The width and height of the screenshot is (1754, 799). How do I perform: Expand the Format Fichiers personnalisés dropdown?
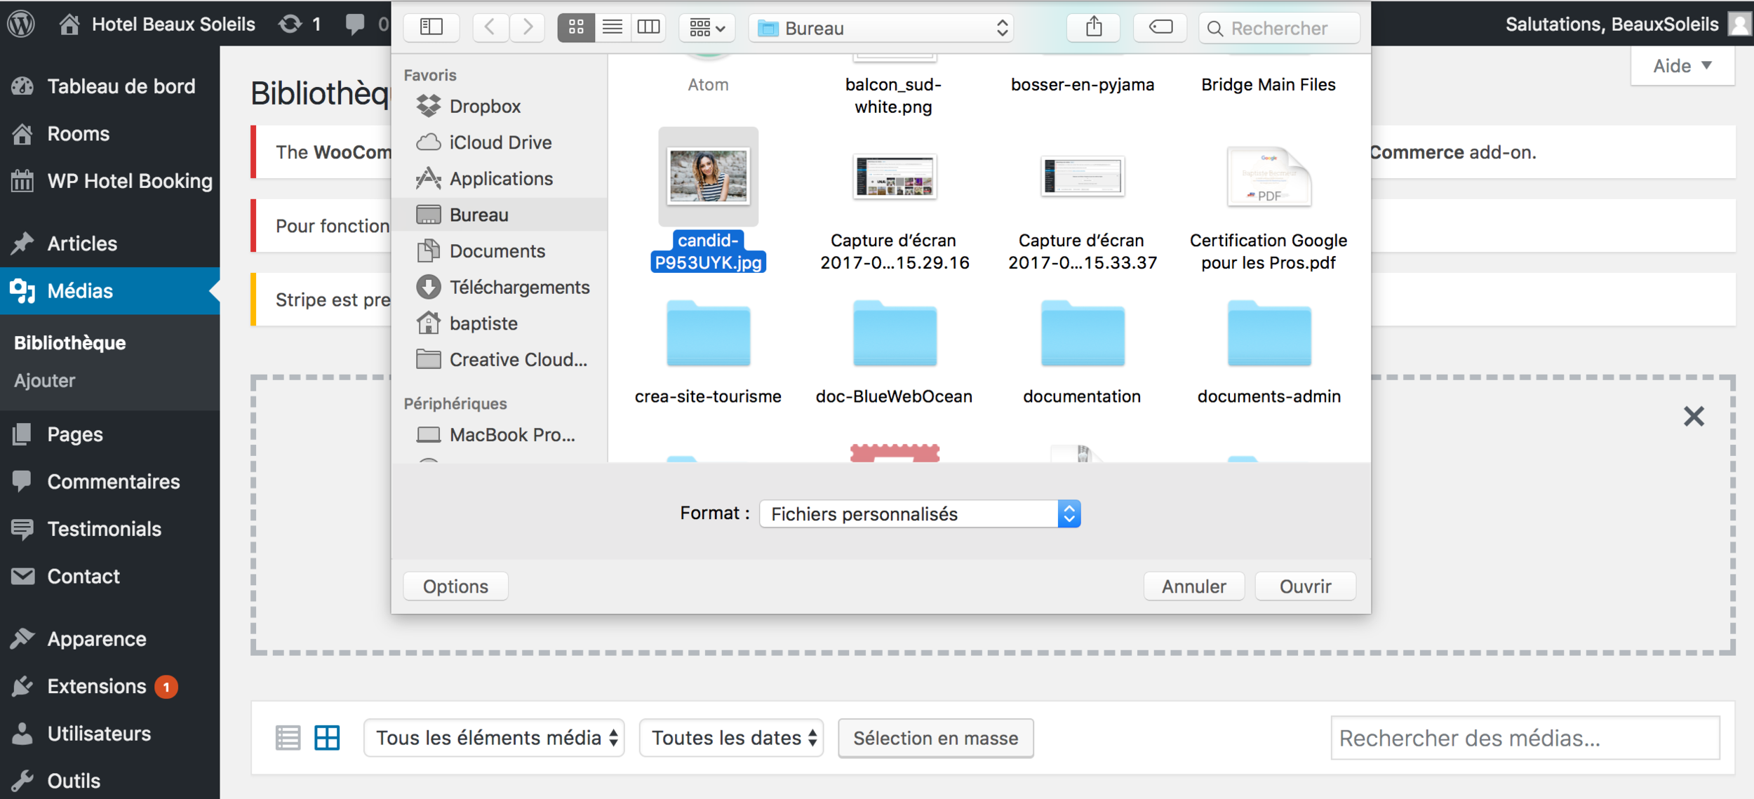[x=919, y=513]
